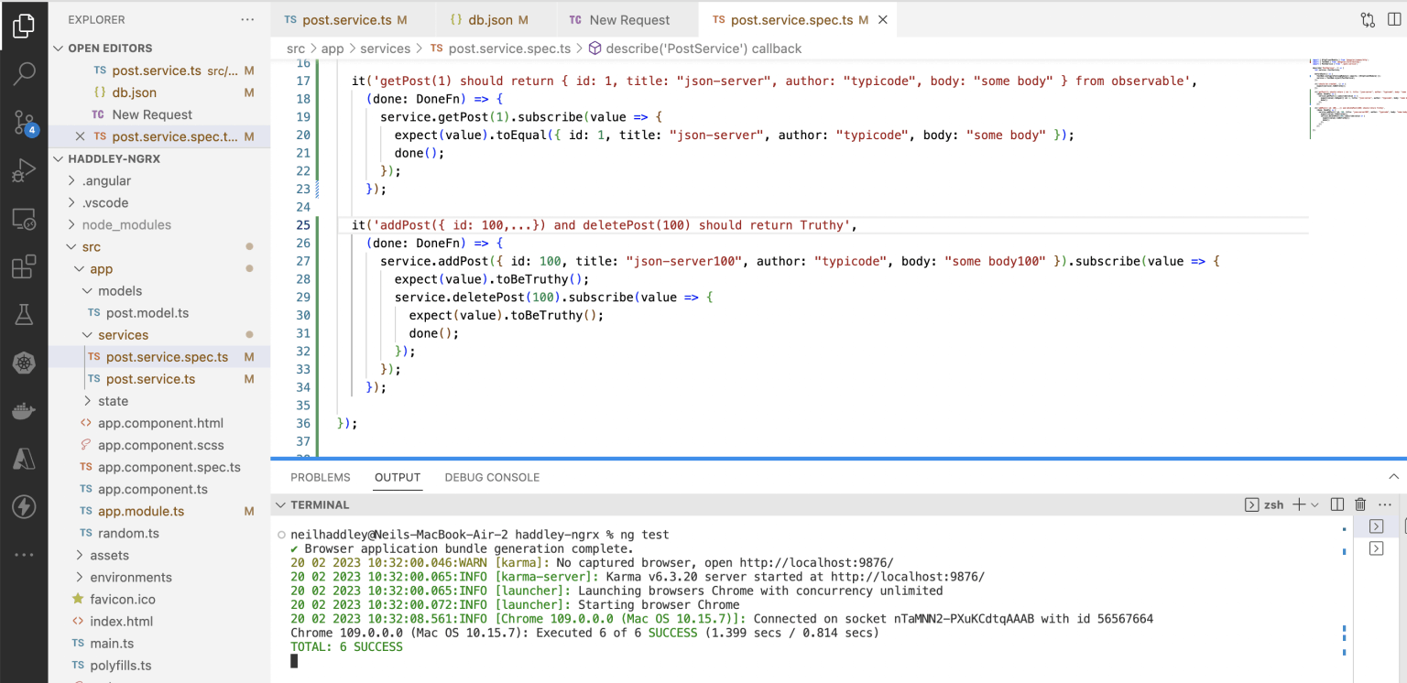
Task: Expand the node_modules folder
Action: [126, 224]
